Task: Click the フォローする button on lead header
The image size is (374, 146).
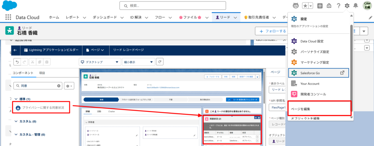Action: (272, 31)
